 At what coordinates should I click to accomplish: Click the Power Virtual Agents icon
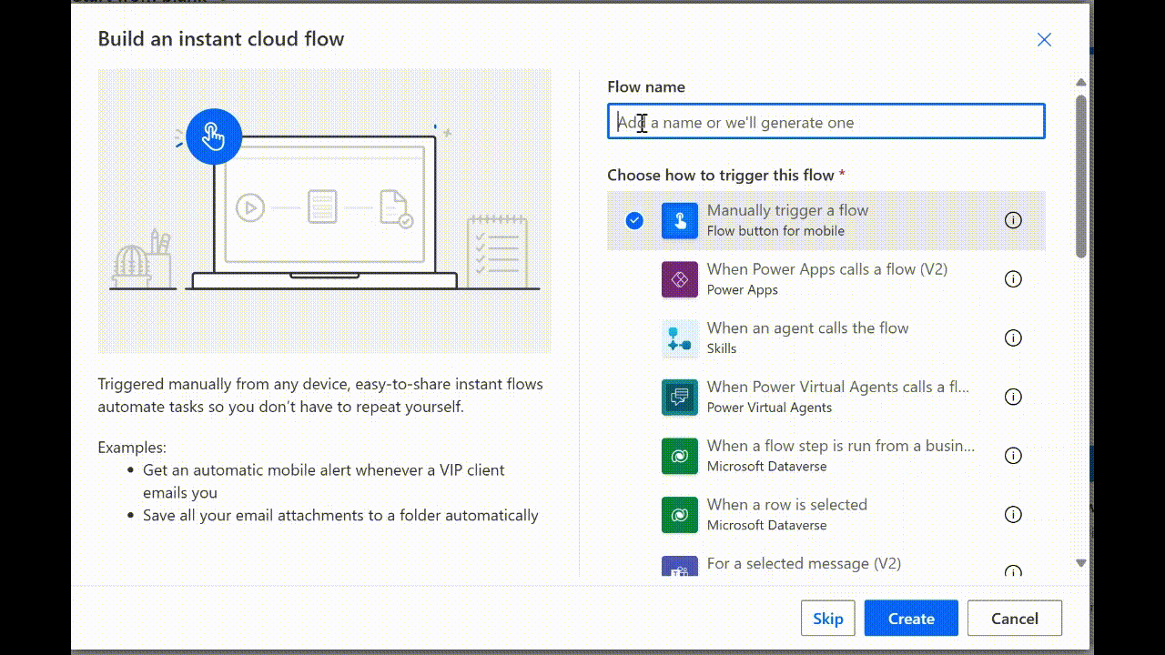tap(680, 398)
